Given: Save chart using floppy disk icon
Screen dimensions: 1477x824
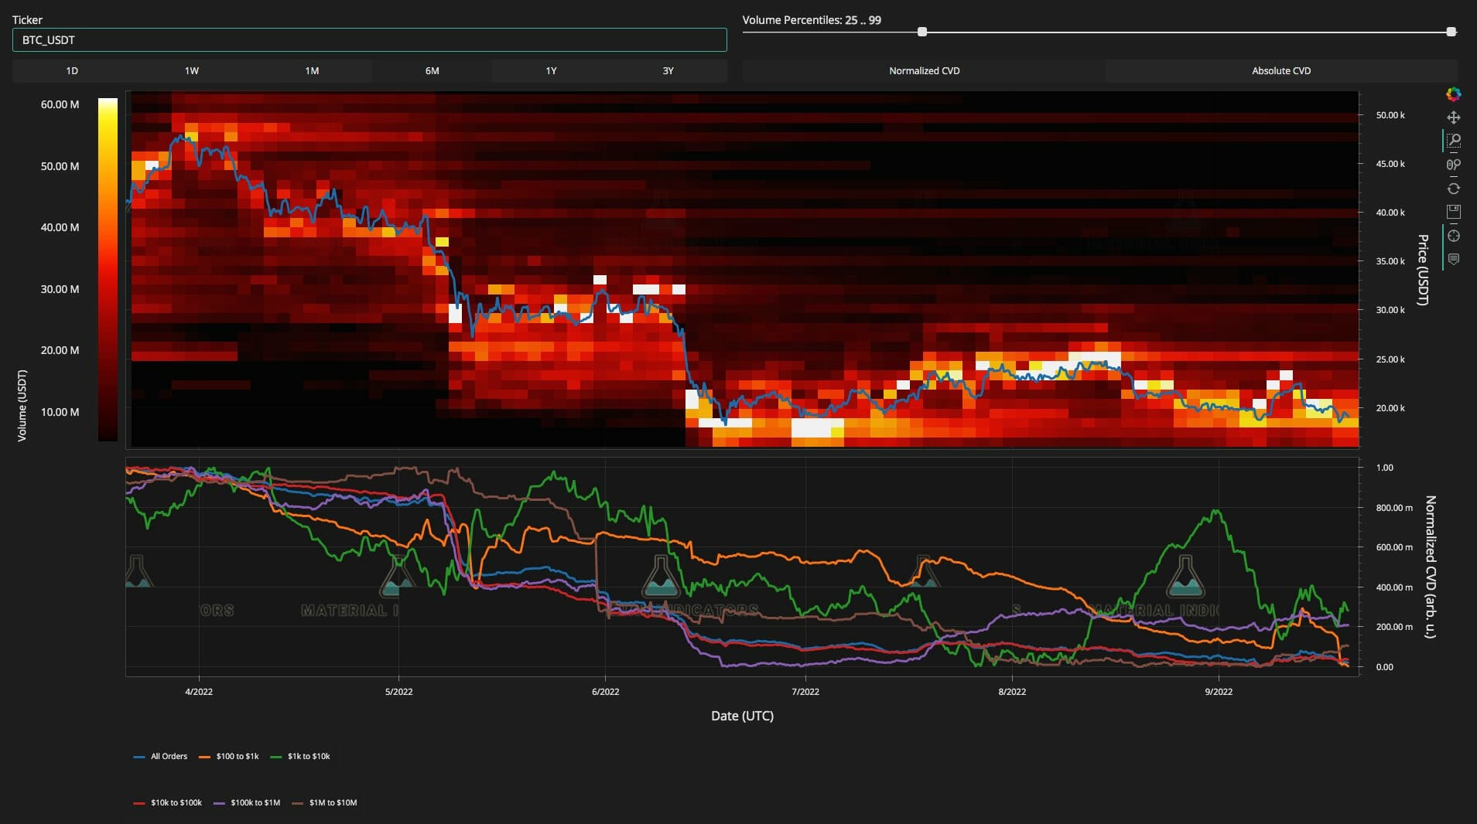Looking at the screenshot, I should click(1453, 212).
